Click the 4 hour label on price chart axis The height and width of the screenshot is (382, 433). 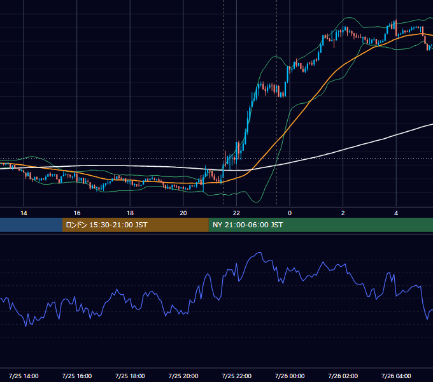[396, 213]
